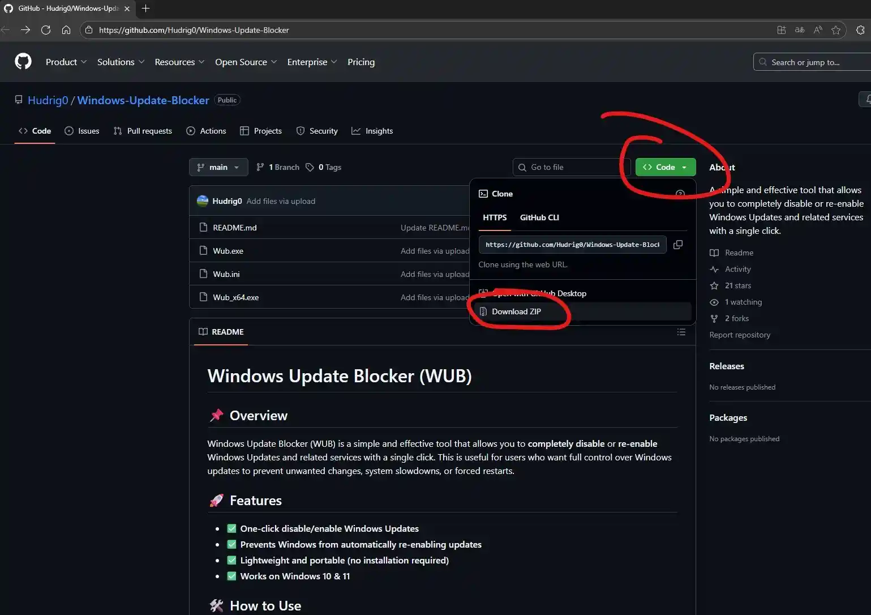This screenshot has height=615, width=871.
Task: Select the star icon next to 21 stars
Action: click(x=715, y=285)
